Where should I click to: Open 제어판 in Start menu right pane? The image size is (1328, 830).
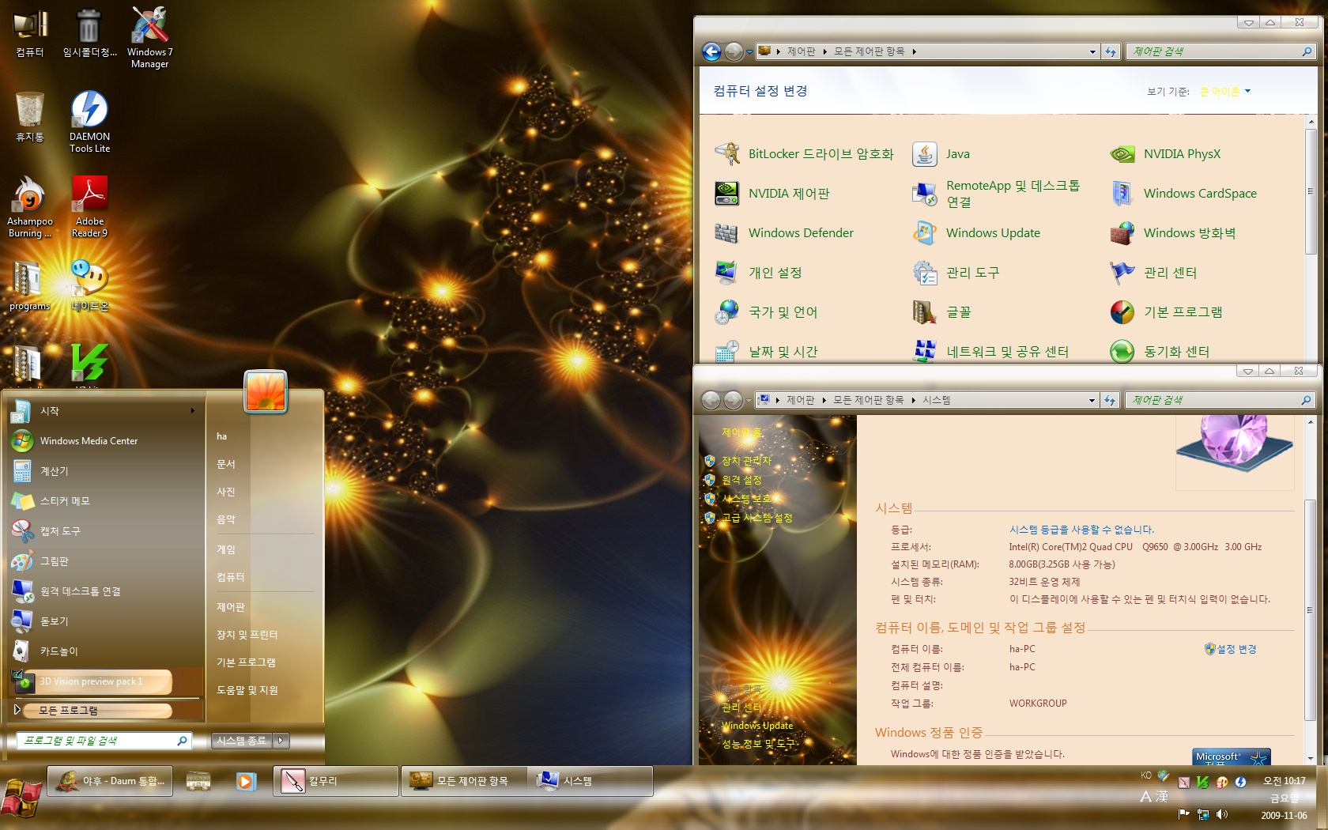(231, 607)
